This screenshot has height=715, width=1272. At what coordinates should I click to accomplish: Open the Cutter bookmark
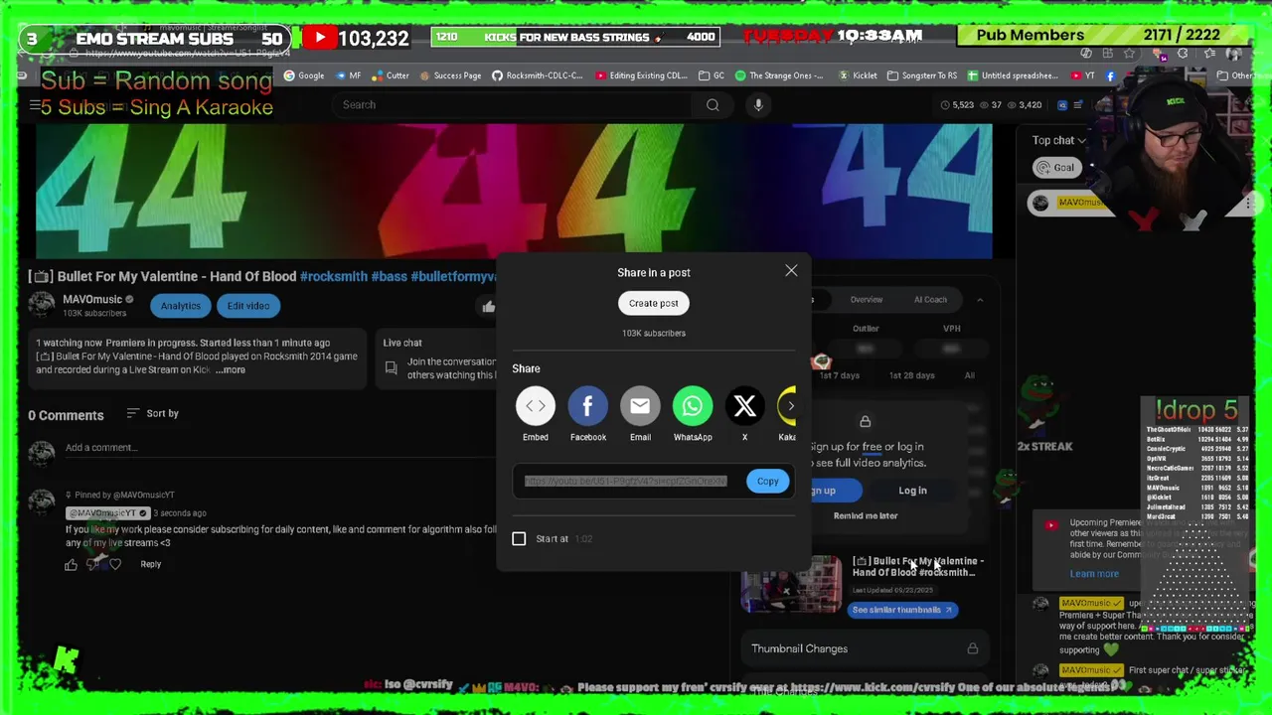[x=391, y=75]
